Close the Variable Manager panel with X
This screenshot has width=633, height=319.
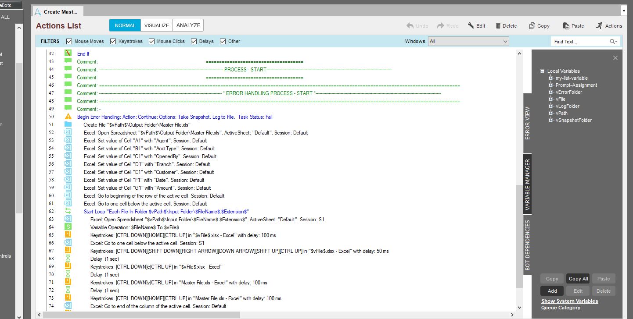615,58
